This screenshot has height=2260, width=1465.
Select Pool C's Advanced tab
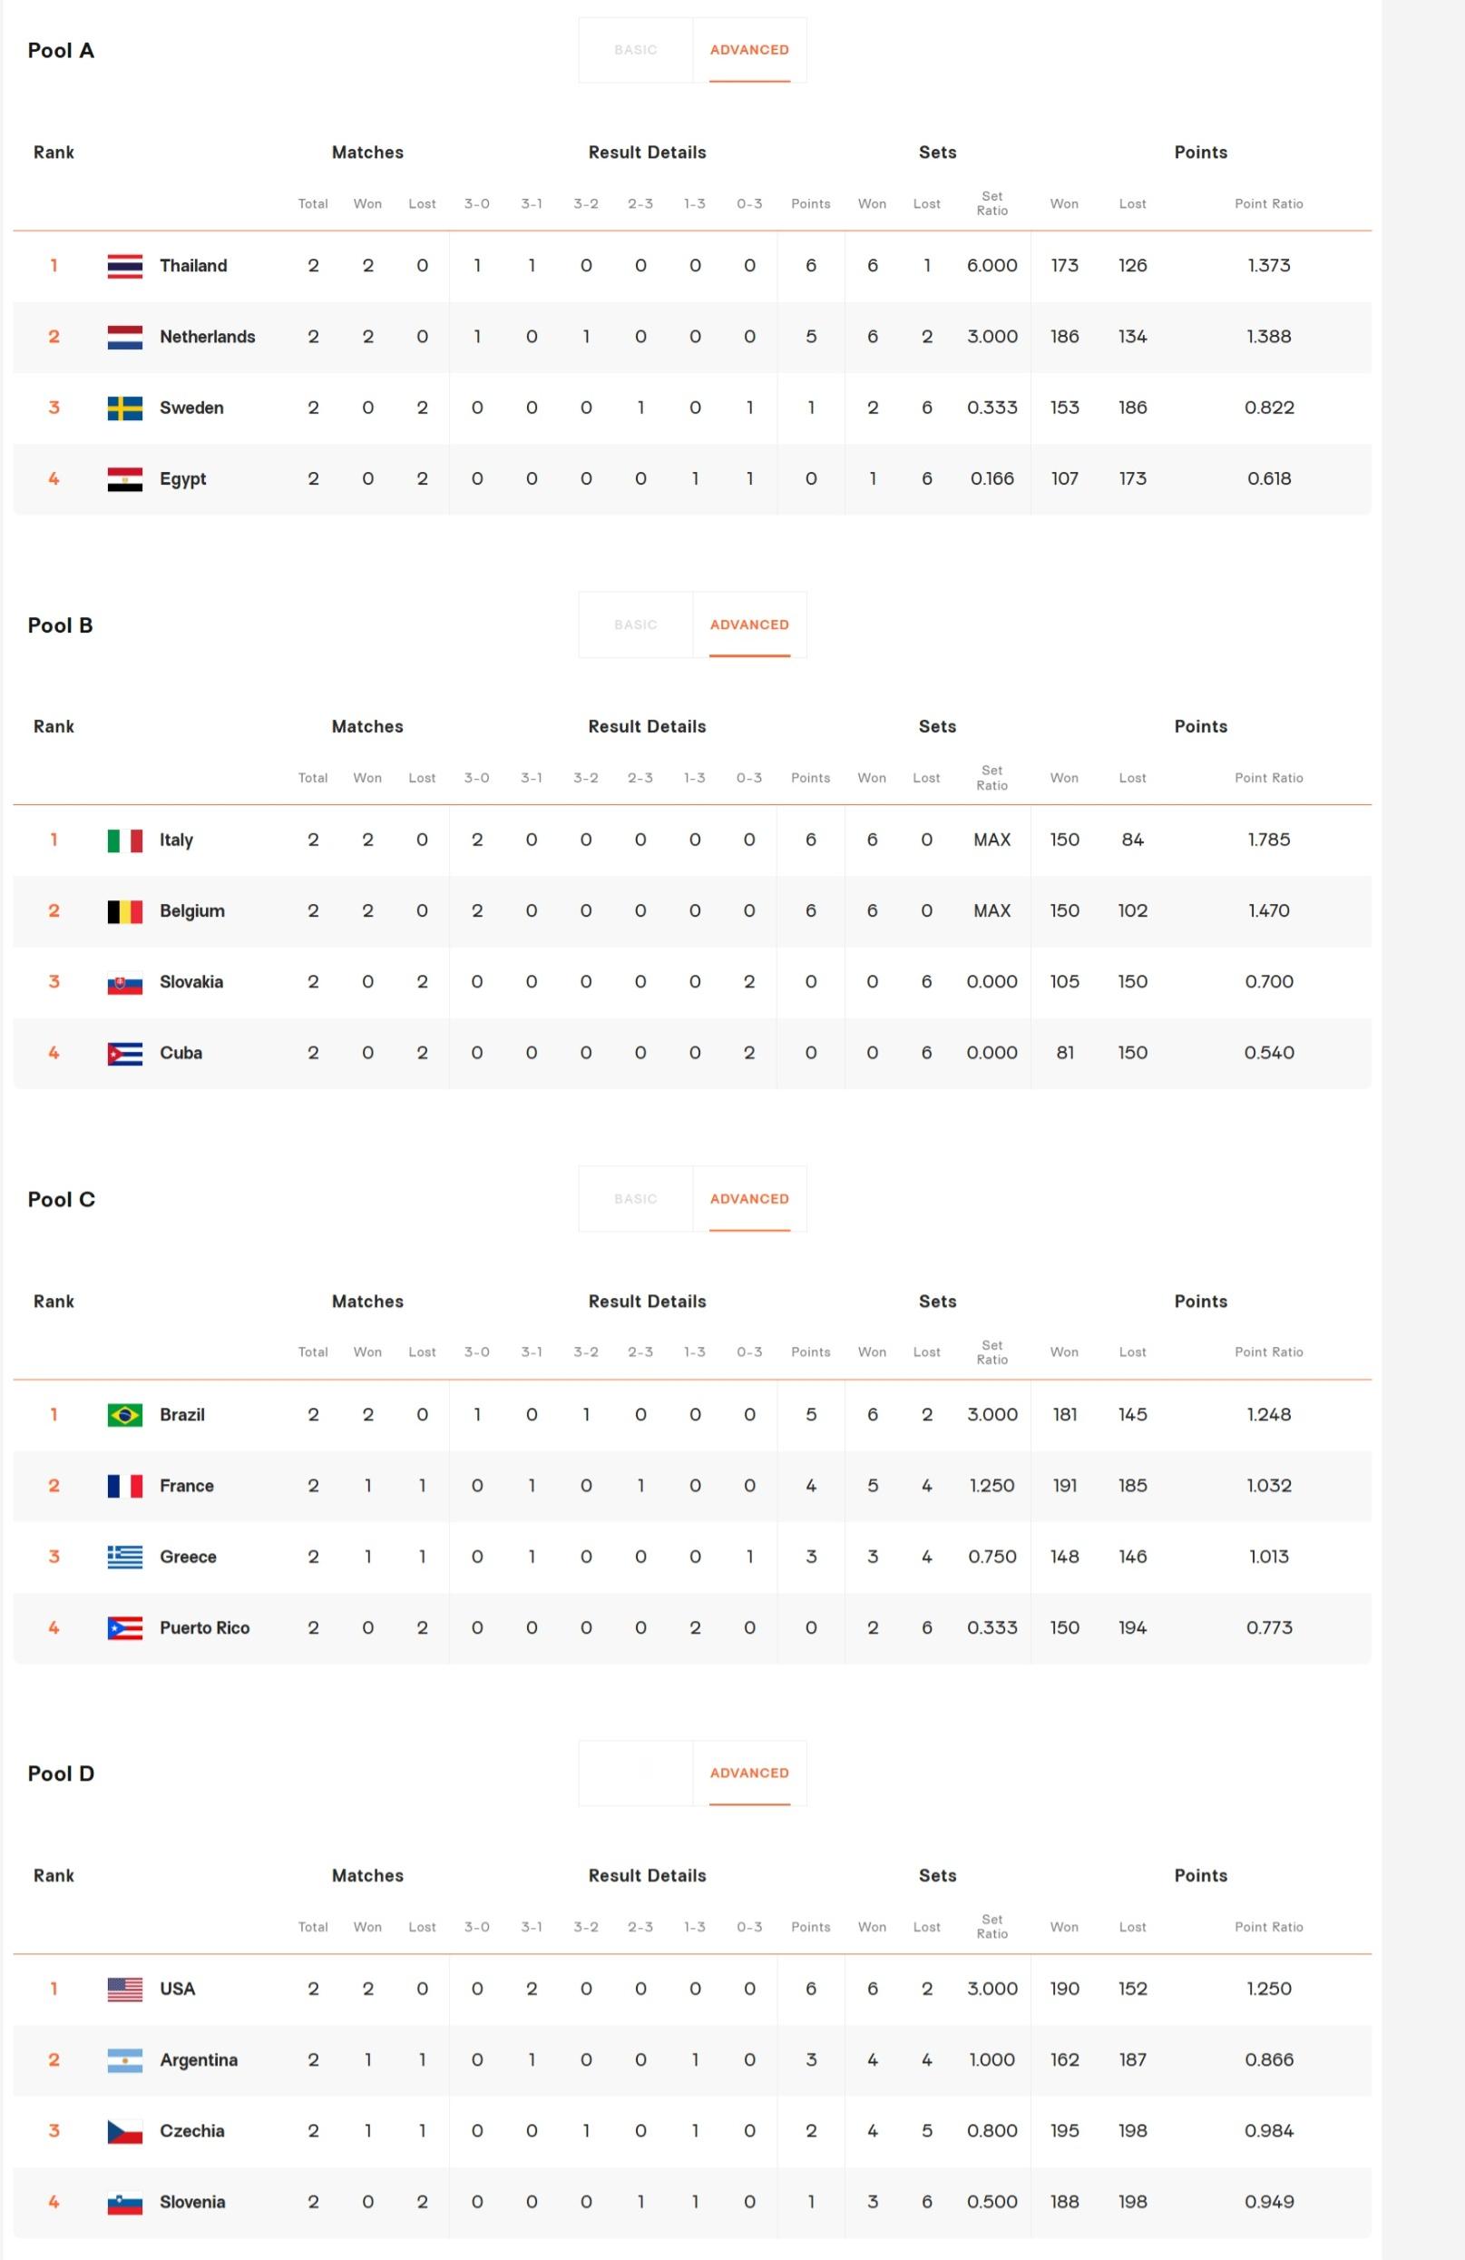749,1199
